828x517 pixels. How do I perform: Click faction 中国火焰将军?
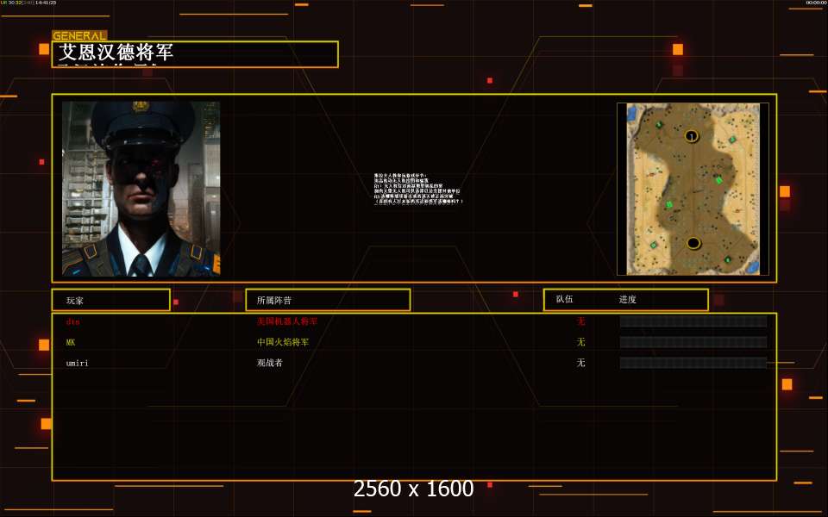click(x=283, y=342)
